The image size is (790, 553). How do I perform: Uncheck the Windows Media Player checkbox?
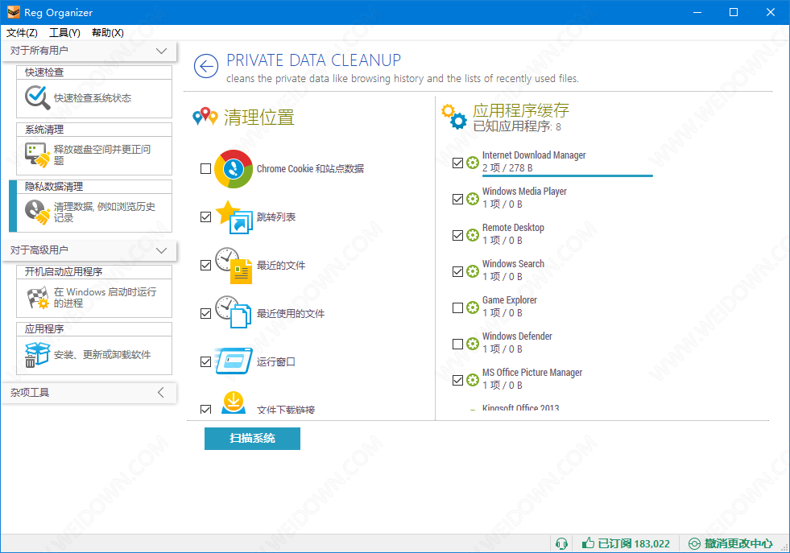457,199
